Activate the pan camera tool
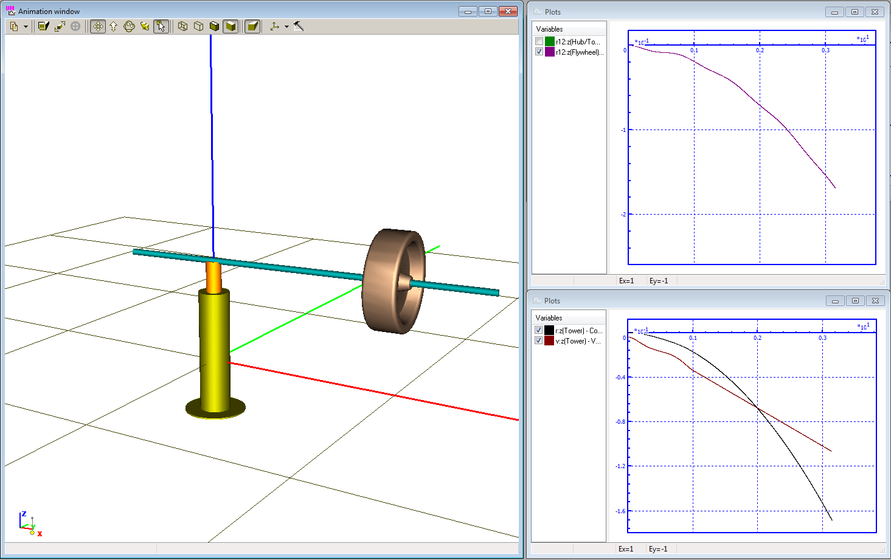891x560 pixels. point(98,26)
